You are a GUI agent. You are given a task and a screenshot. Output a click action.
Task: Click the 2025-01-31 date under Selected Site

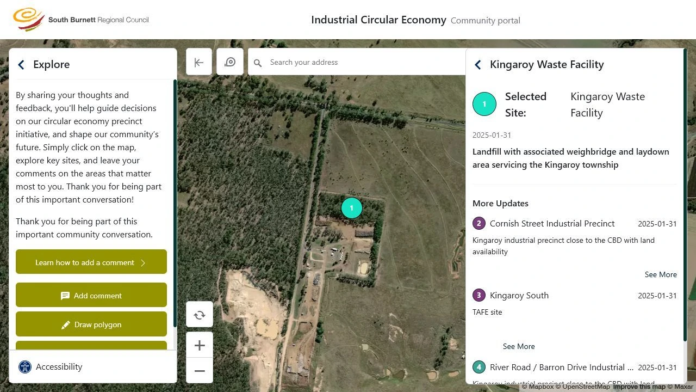coord(492,135)
